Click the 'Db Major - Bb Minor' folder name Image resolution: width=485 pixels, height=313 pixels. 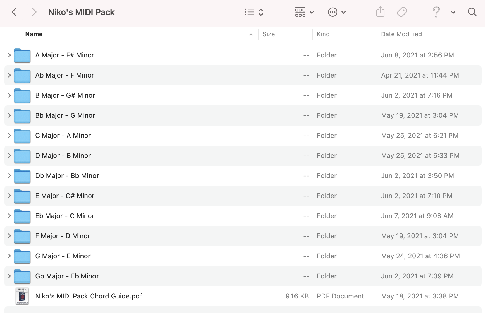click(67, 176)
